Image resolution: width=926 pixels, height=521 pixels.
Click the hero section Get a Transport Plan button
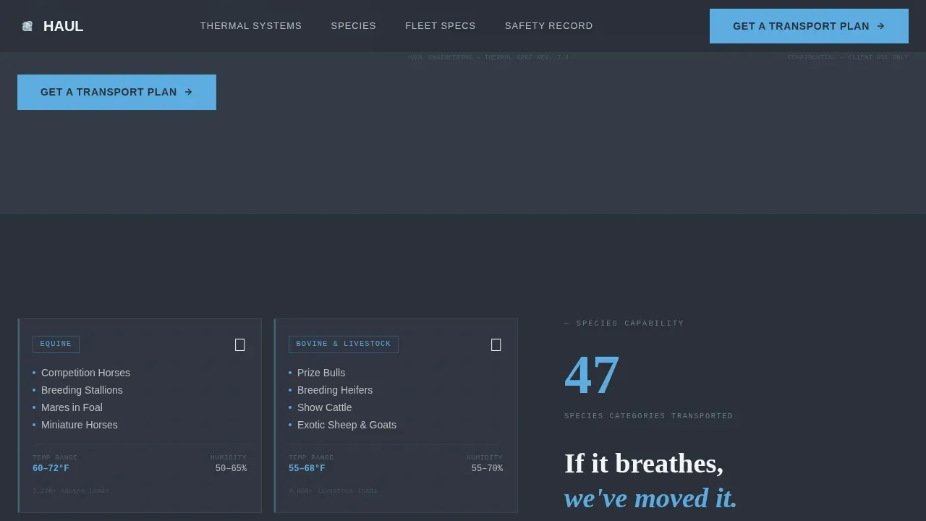point(116,92)
